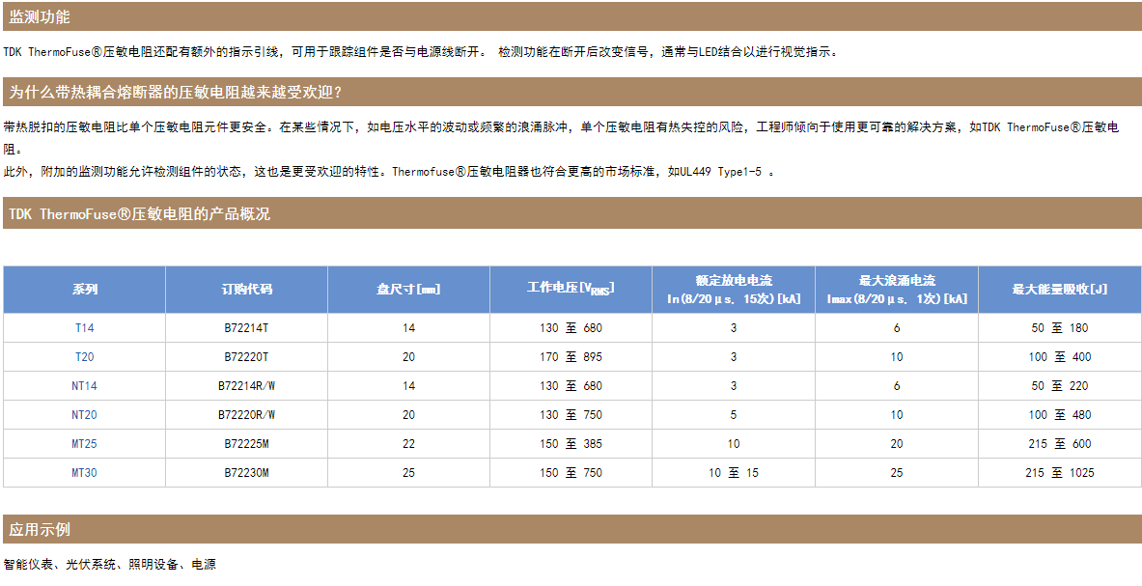This screenshot has width=1142, height=586.
Task: Click energy value 50 至 180
Action: (x=1060, y=328)
